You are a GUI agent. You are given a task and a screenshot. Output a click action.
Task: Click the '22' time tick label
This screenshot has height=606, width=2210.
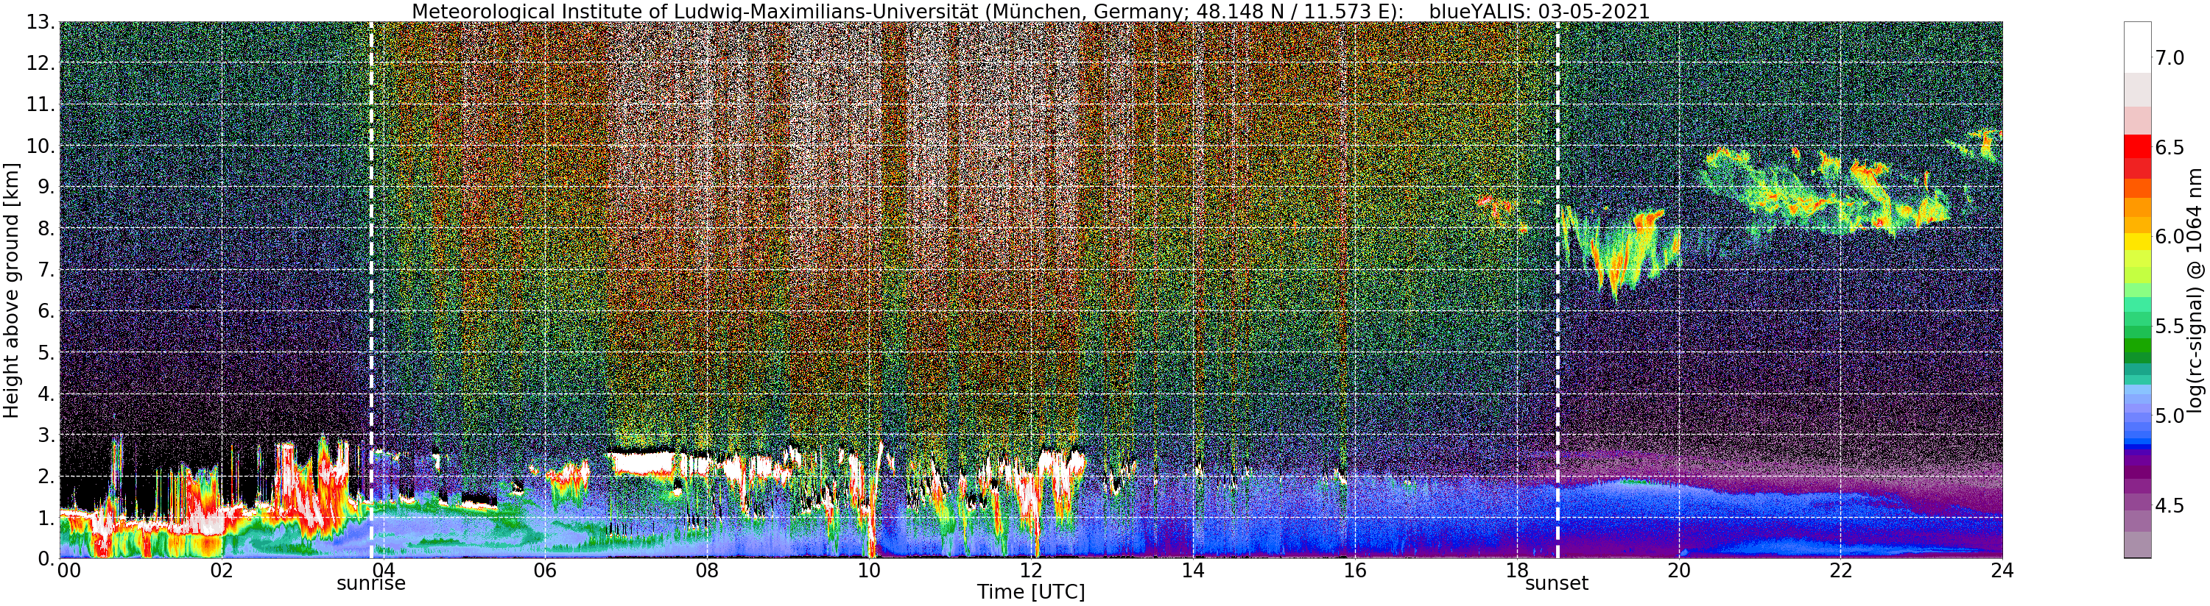click(x=1840, y=570)
